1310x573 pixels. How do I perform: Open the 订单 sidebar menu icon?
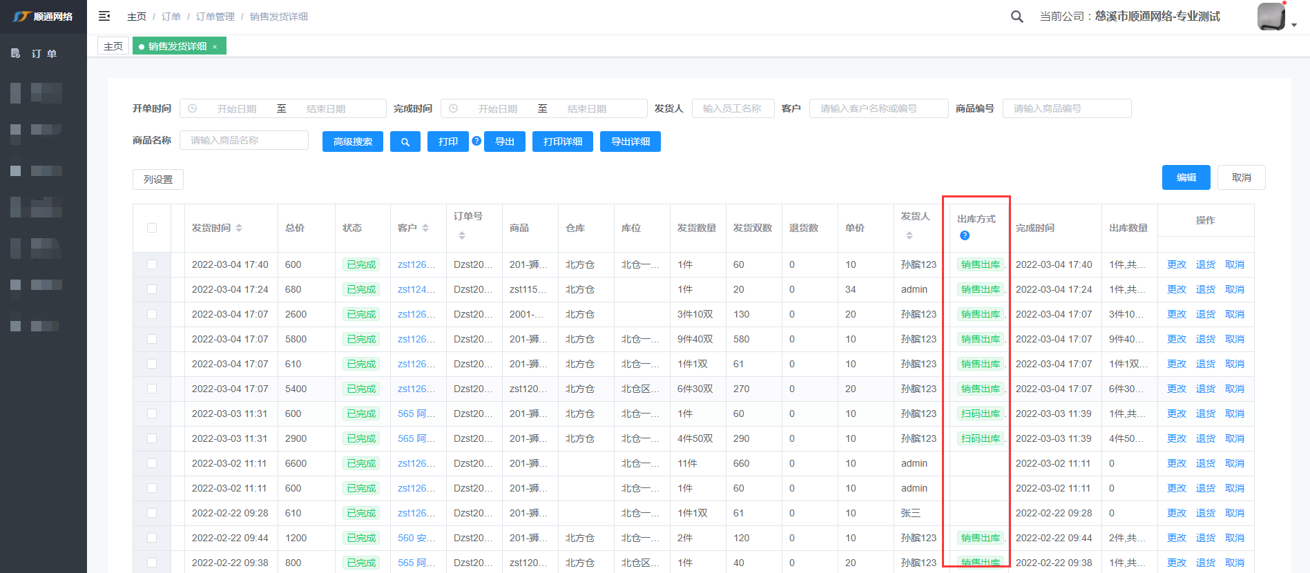pos(16,53)
